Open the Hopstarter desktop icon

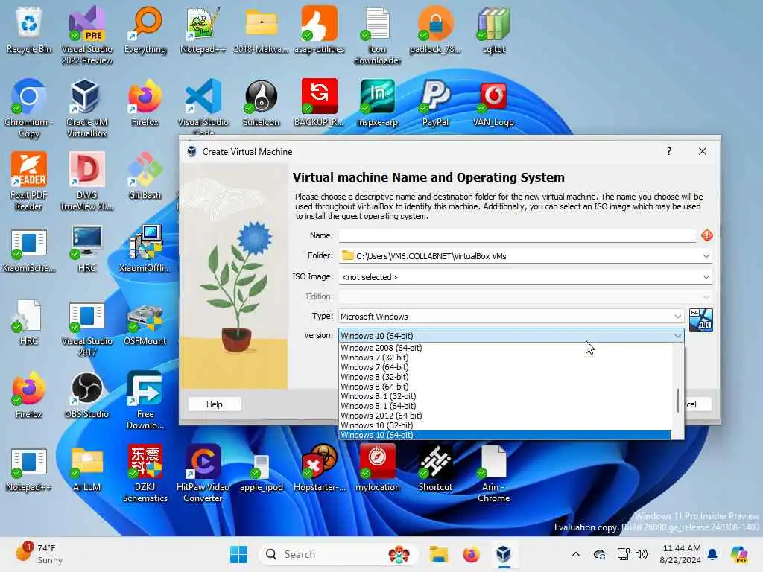(319, 468)
